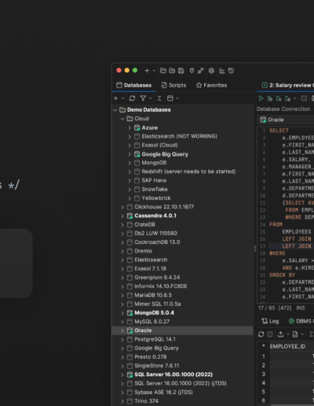This screenshot has width=314, height=406.
Task: Click the disconnect broken-plug icon
Action: (201, 71)
